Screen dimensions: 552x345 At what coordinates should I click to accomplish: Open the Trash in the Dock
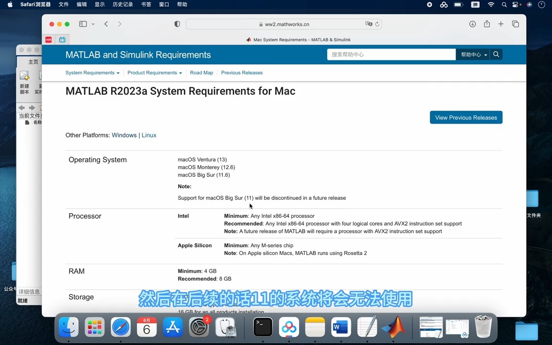point(483,327)
